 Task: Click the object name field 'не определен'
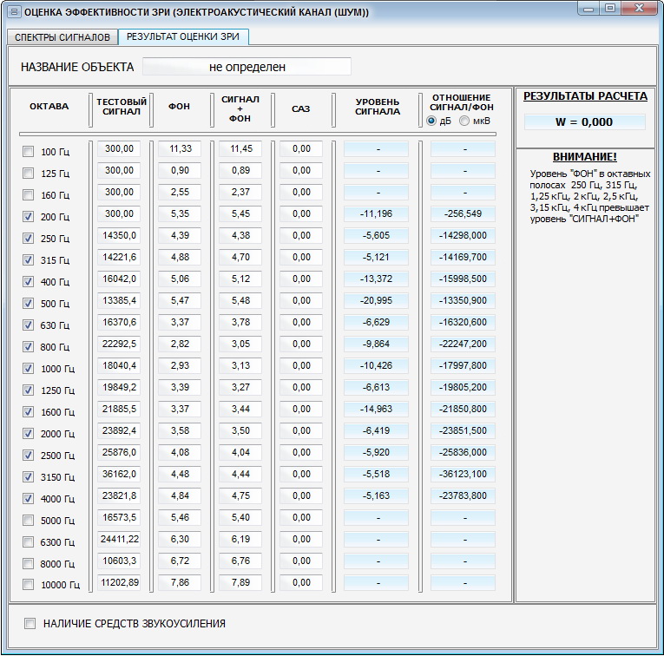[247, 67]
